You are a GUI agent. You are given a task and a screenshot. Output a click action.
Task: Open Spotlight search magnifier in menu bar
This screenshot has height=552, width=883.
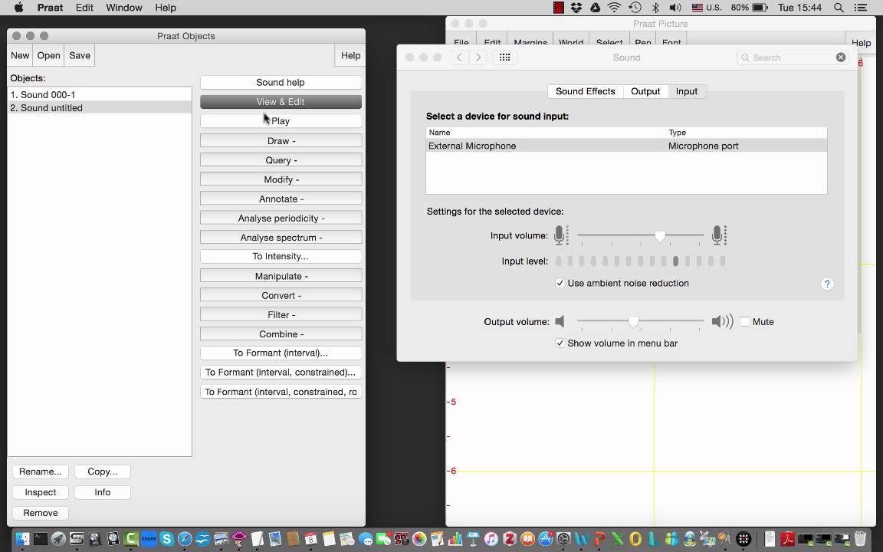tap(839, 8)
